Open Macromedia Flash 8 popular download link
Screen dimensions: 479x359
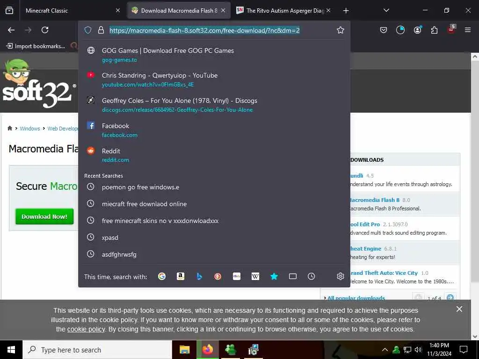point(375,200)
